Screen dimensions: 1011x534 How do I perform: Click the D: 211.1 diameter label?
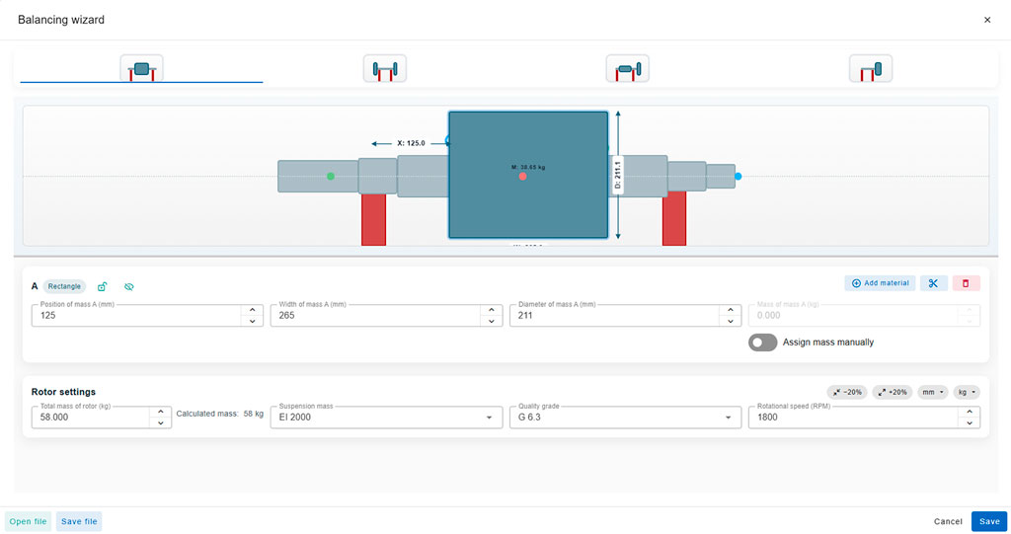[618, 176]
